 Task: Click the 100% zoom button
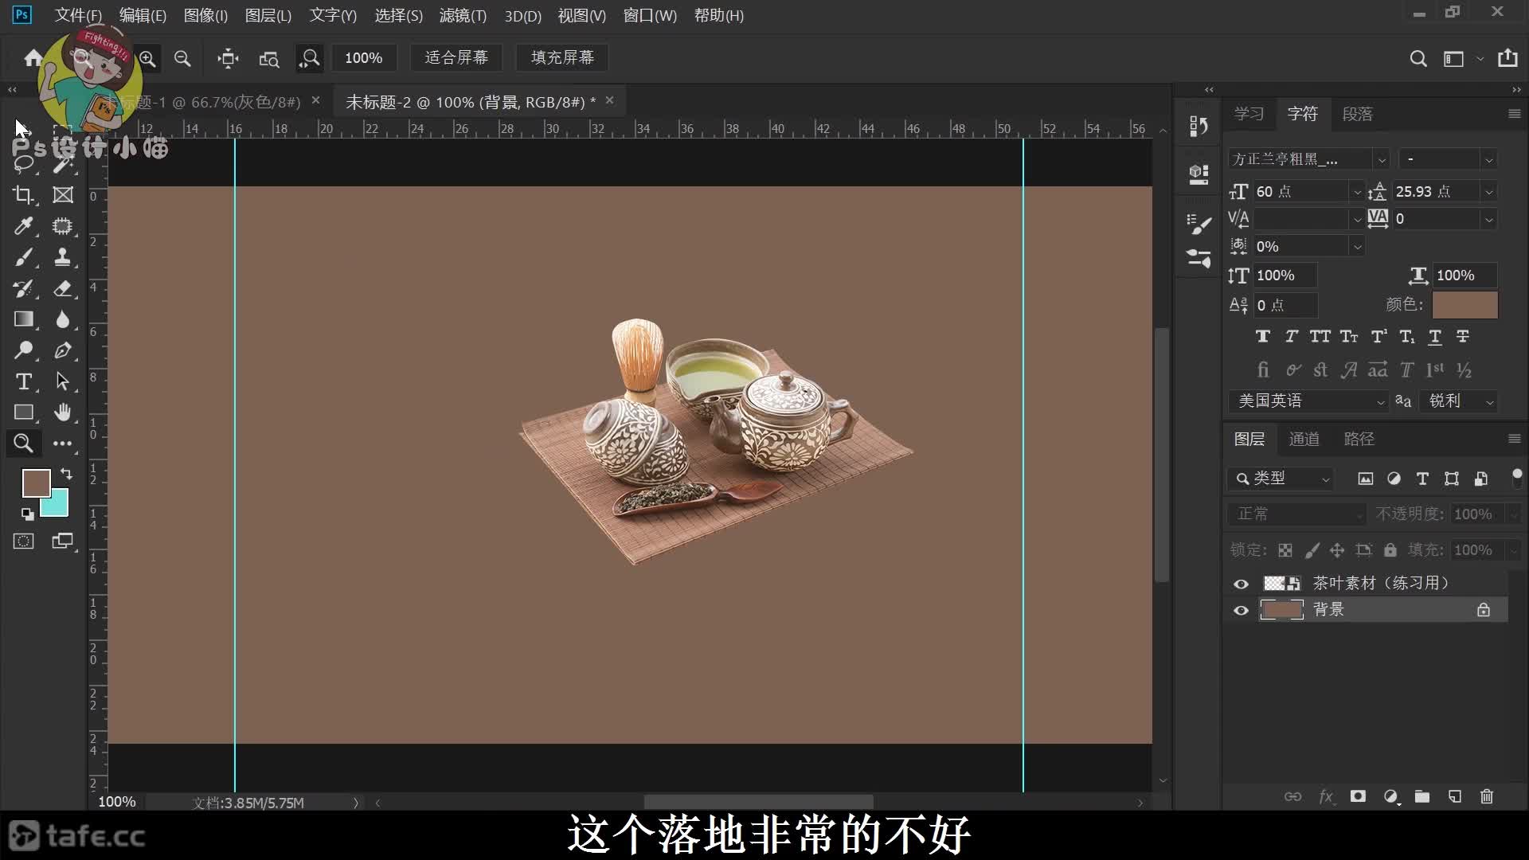tap(363, 58)
